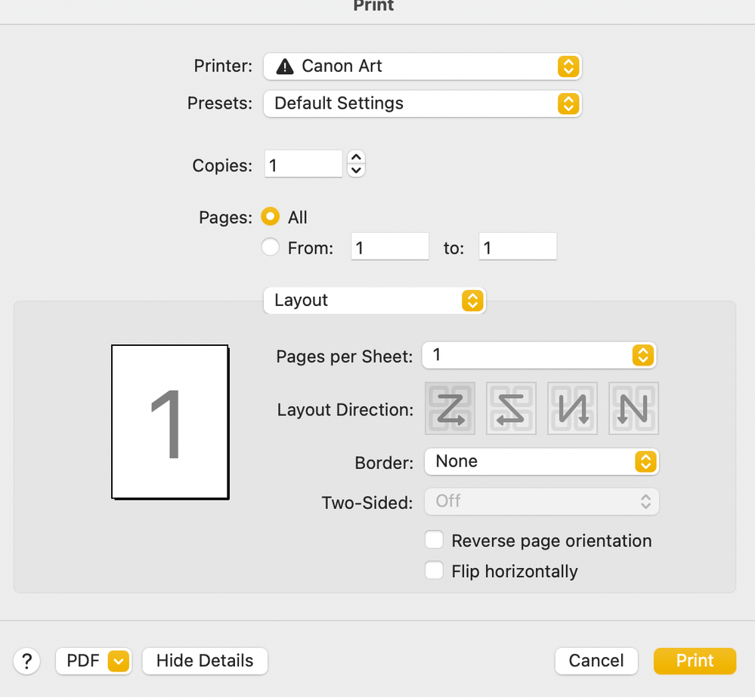755x697 pixels.
Task: Click the printer warning triangle icon
Action: pos(285,66)
